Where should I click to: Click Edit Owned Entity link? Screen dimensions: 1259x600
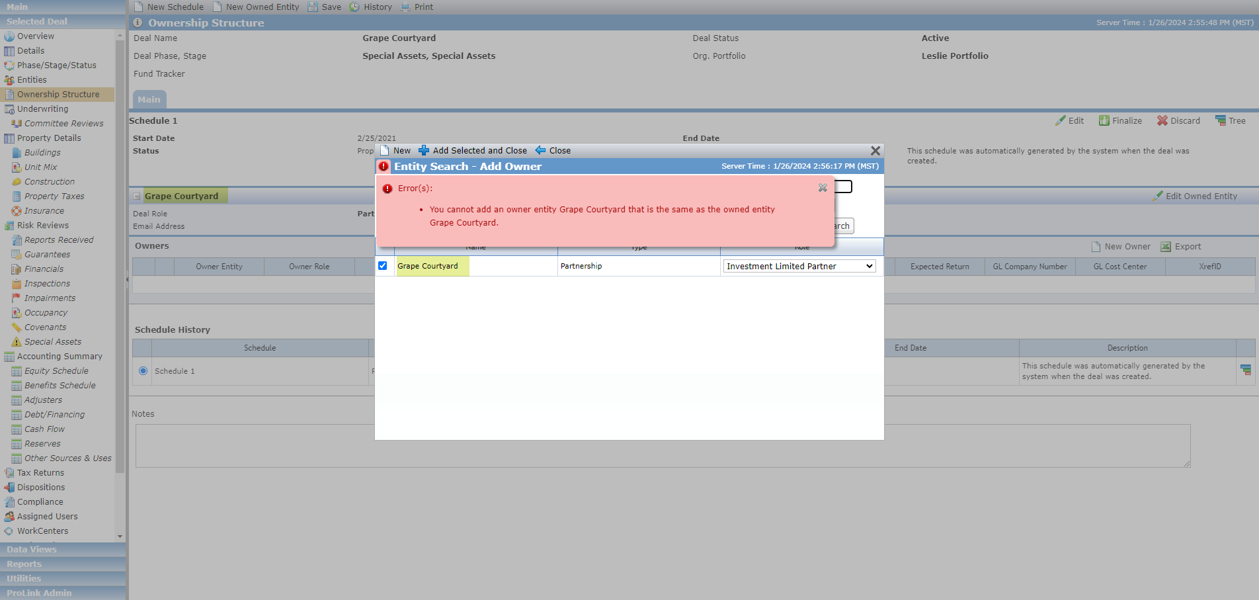point(1195,196)
